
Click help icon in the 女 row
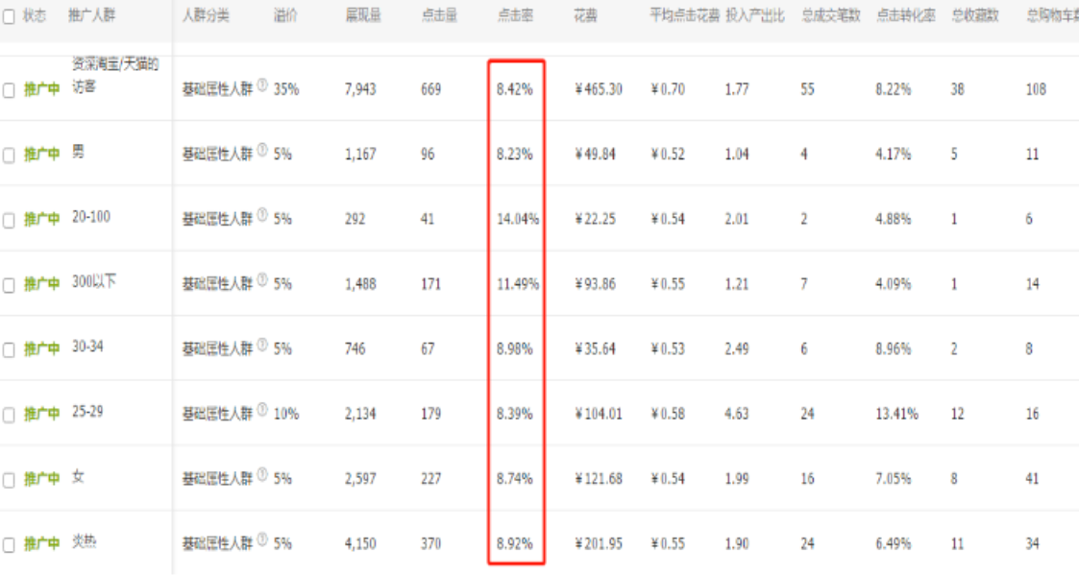pyautogui.click(x=262, y=474)
